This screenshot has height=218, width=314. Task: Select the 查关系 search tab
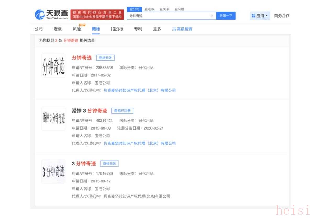pyautogui.click(x=164, y=9)
